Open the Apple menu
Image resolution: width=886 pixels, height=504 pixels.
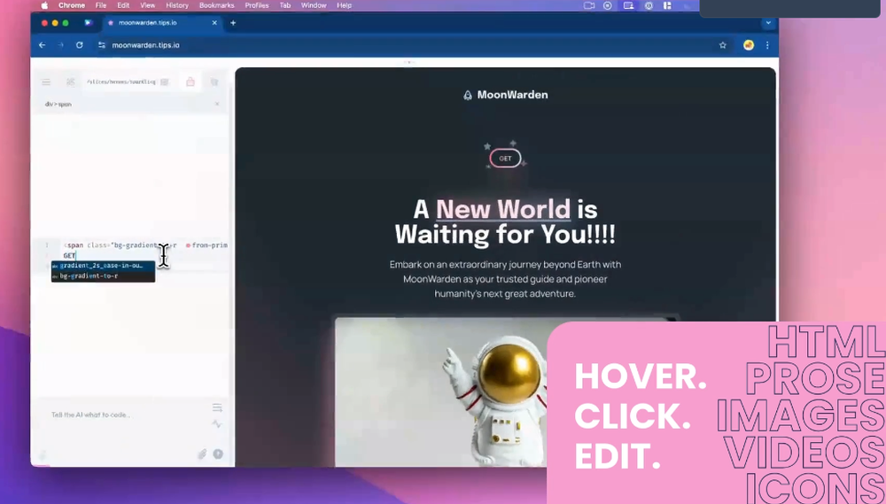(x=44, y=5)
